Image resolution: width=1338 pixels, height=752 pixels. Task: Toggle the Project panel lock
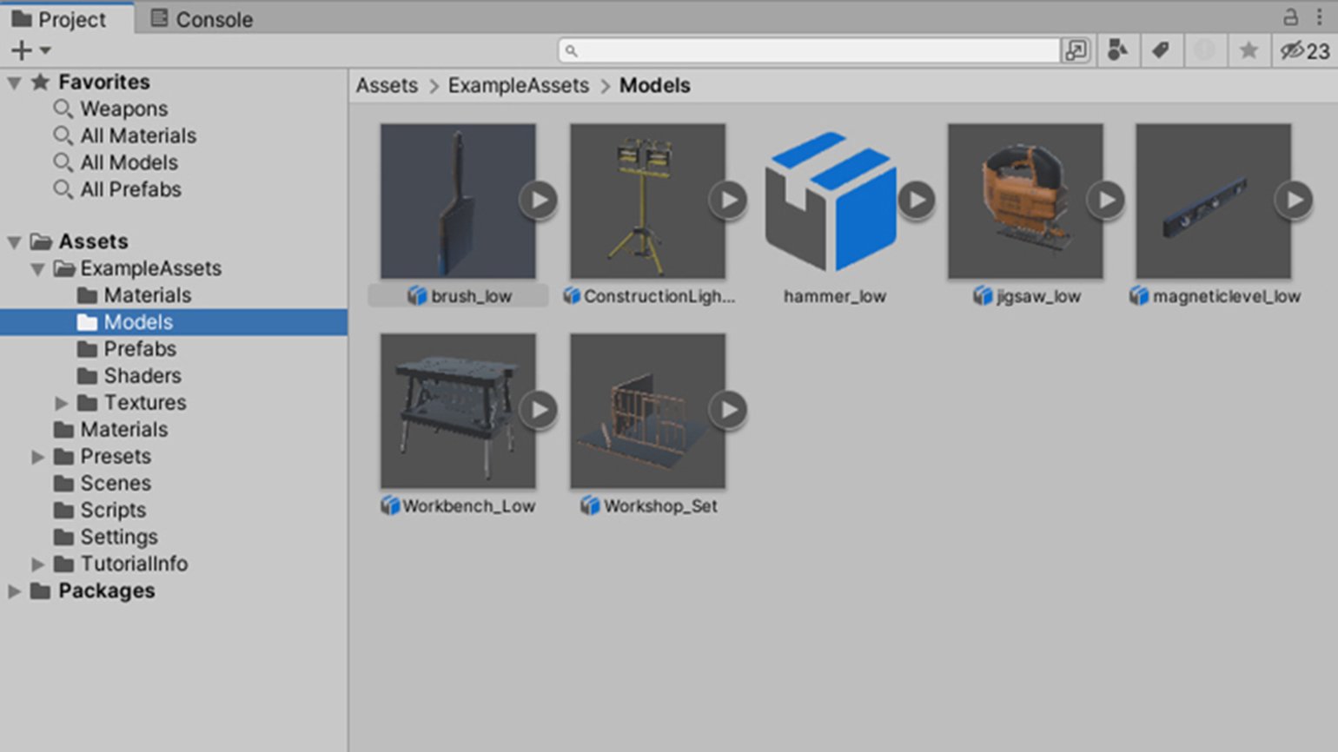click(1290, 17)
